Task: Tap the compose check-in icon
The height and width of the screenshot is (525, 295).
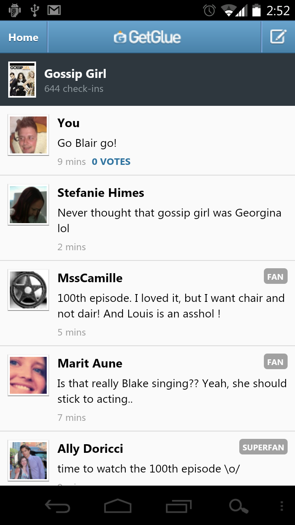Action: (x=278, y=37)
